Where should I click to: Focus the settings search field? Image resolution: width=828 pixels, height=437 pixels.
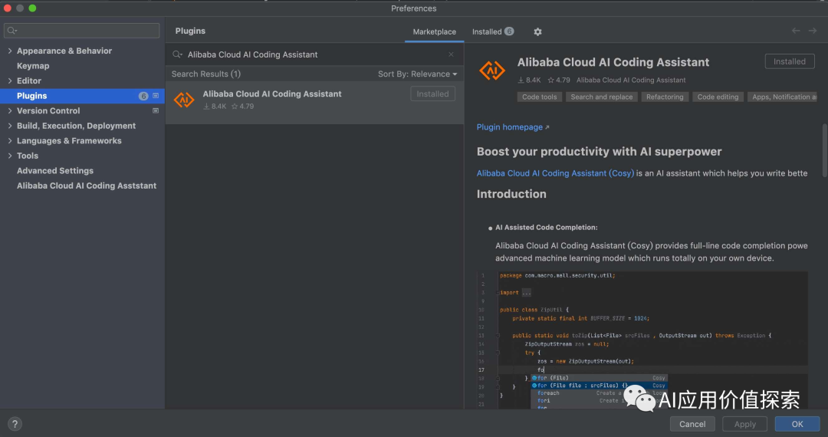82,31
